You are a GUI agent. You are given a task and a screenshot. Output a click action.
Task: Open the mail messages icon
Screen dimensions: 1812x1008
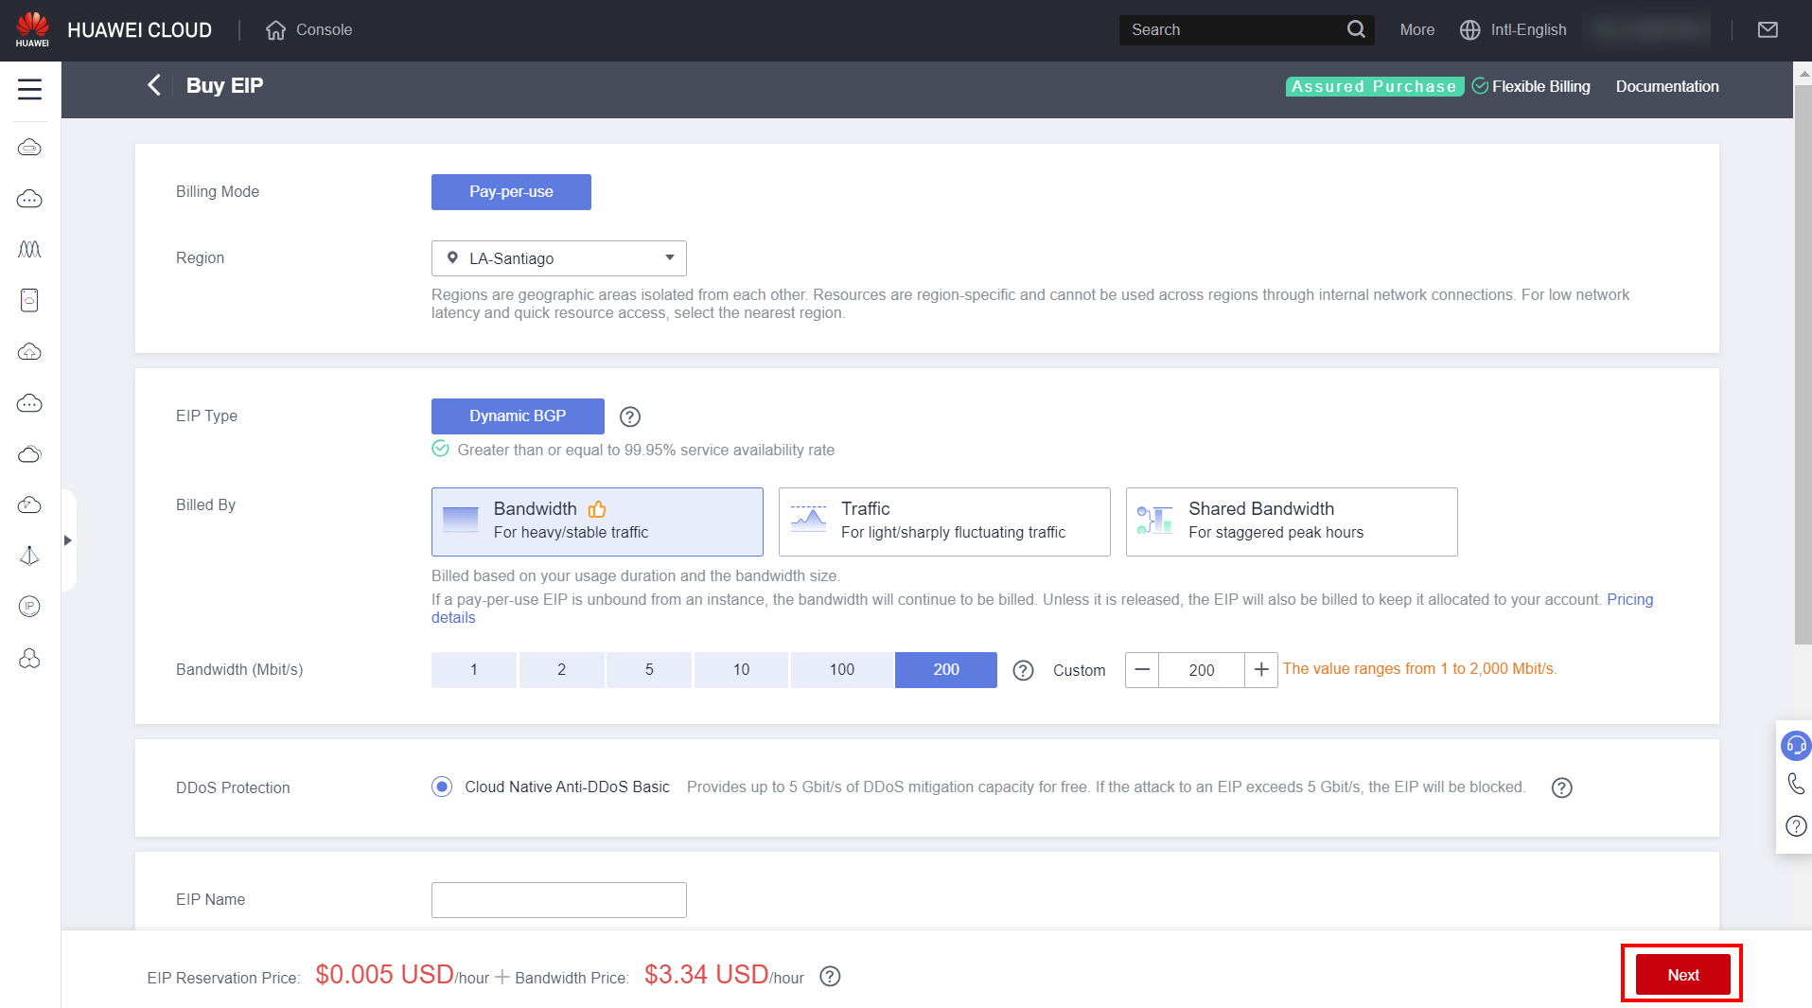[x=1768, y=30]
